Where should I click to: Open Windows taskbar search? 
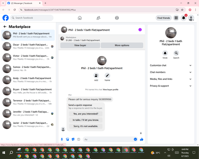pos(11,153)
